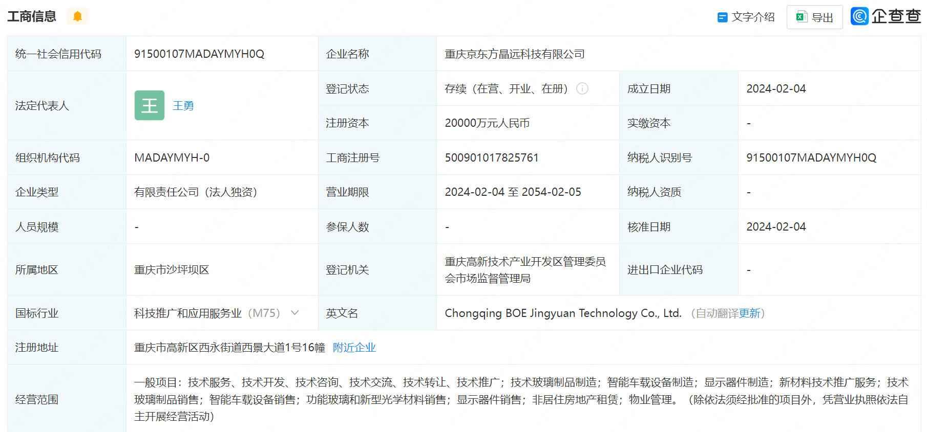Image resolution: width=927 pixels, height=432 pixels.
Task: Click the 统一社会信用代码 label cell
Action: point(67,54)
